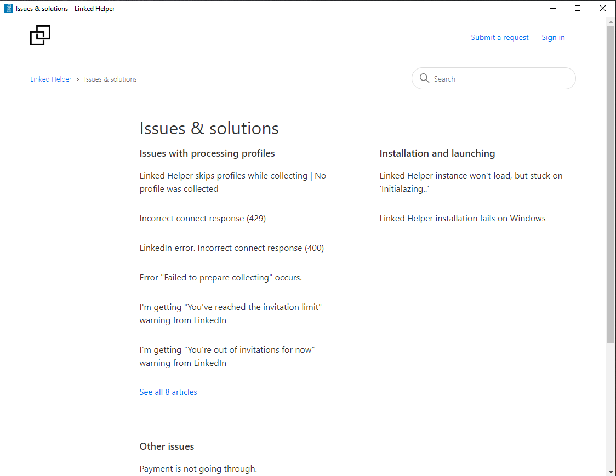
Task: Open Issues with processing profiles section heading
Action: pos(207,153)
